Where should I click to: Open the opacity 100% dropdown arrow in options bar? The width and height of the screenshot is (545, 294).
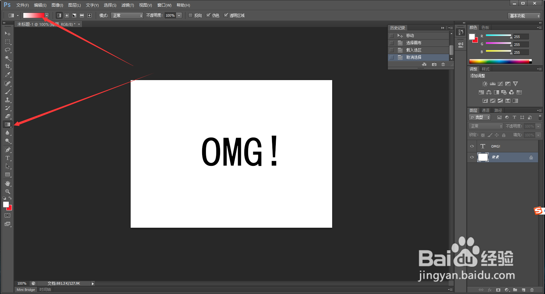(x=179, y=15)
